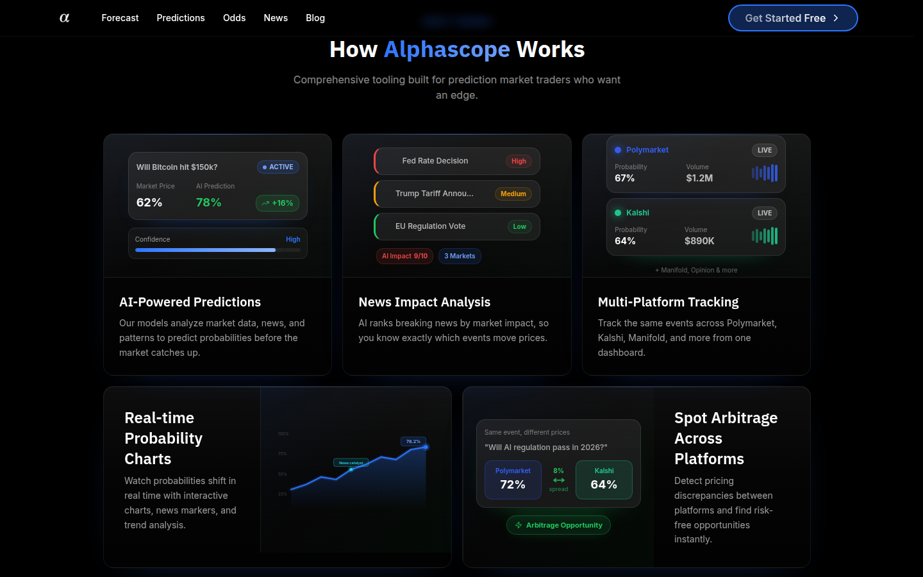Click the 'Will AI regulation pass in 2026?' text
Screen dimensions: 923x577
pos(546,447)
